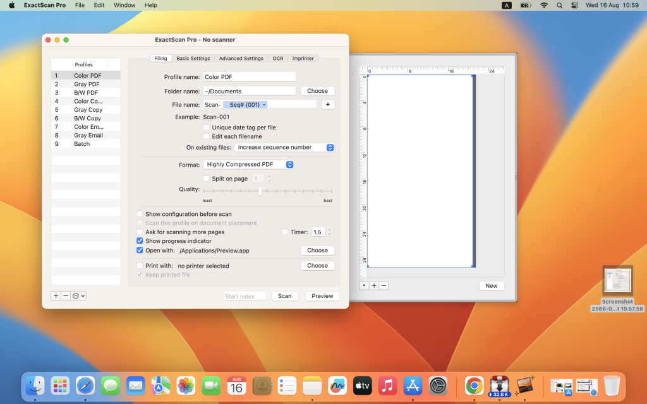
Task: Open the Mail app in the dock
Action: [136, 386]
